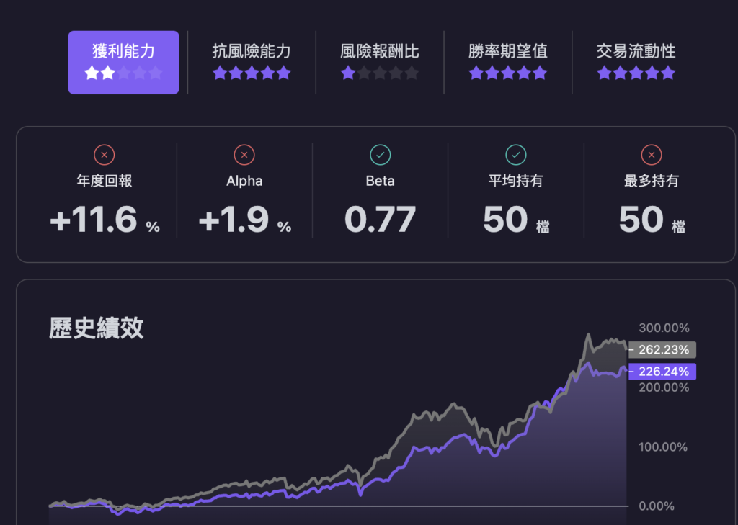Click the red X icon above 年度回報
Viewport: 738px width, 525px height.
click(x=104, y=154)
